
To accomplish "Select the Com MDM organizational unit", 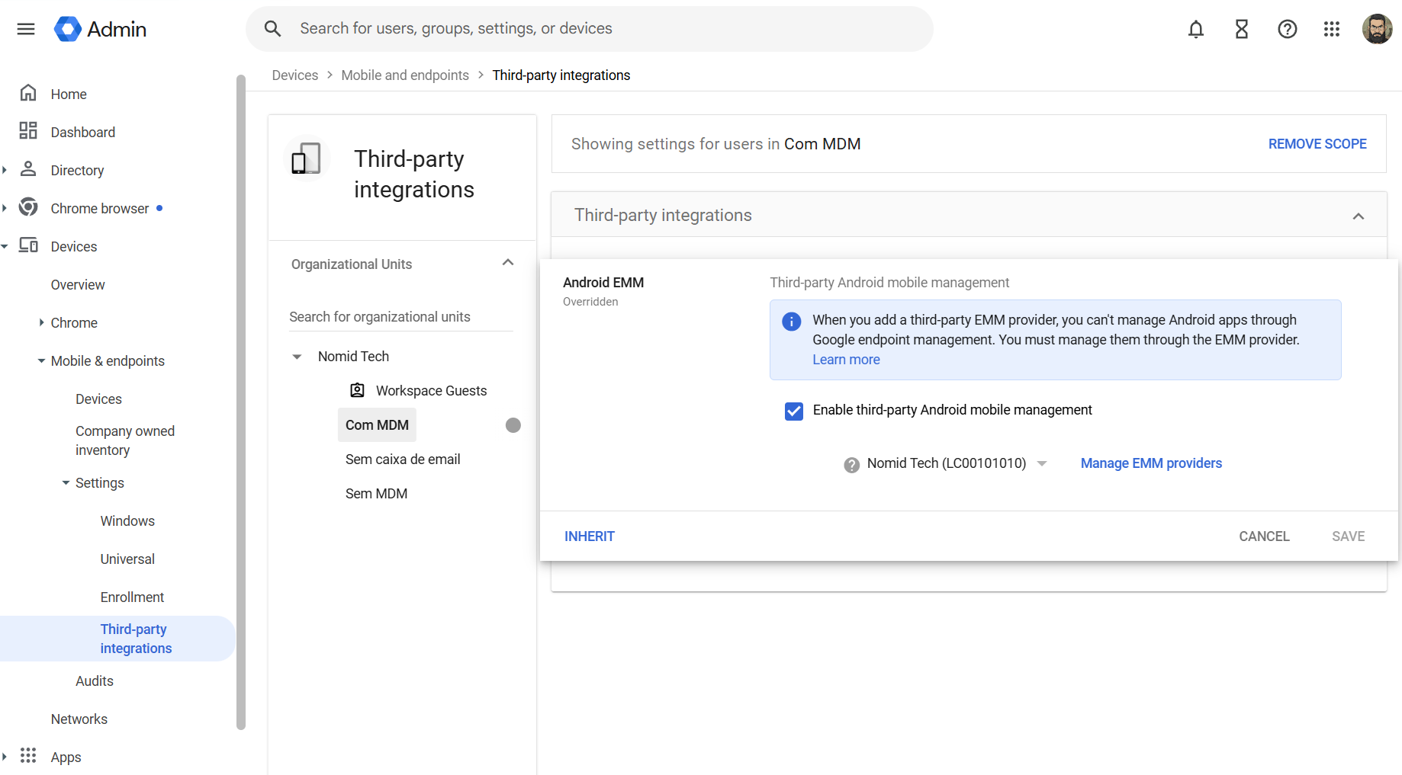I will [x=377, y=425].
